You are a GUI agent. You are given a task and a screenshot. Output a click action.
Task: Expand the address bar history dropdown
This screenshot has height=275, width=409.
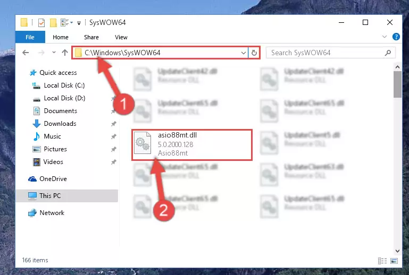244,53
